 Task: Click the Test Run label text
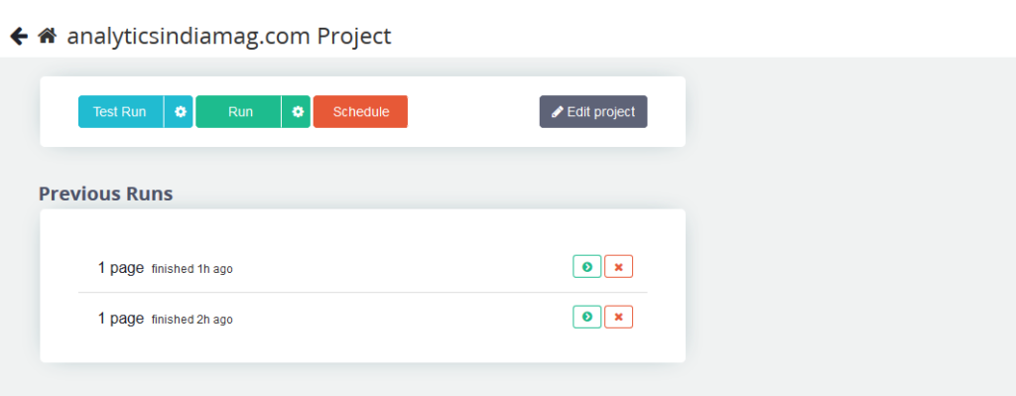pos(119,111)
